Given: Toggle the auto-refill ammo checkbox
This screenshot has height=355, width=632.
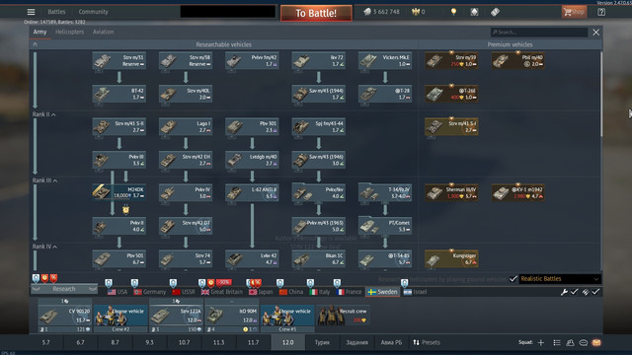Looking at the screenshot, I should tap(595, 292).
